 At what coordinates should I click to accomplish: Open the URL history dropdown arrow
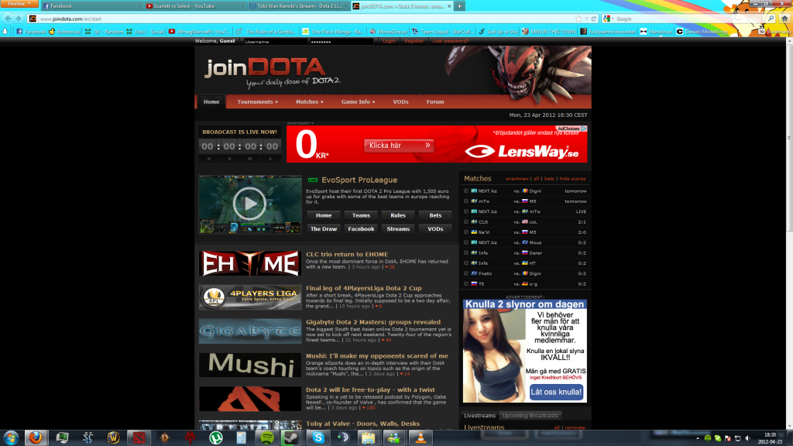pos(587,19)
